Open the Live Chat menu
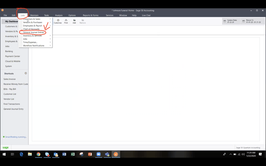 [x=146, y=15]
